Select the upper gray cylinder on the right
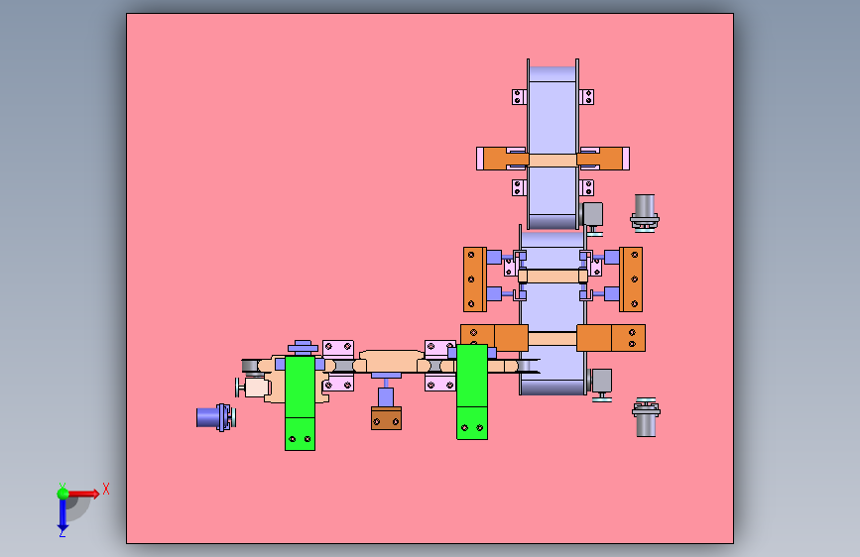This screenshot has width=860, height=557. coord(645,213)
